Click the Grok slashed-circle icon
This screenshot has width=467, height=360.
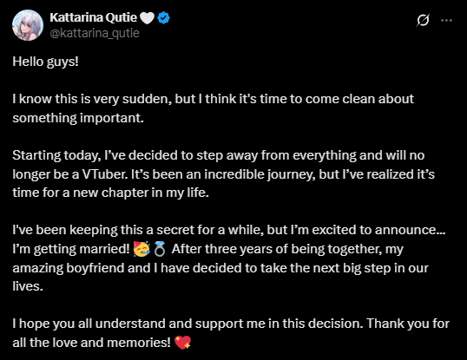pos(423,20)
